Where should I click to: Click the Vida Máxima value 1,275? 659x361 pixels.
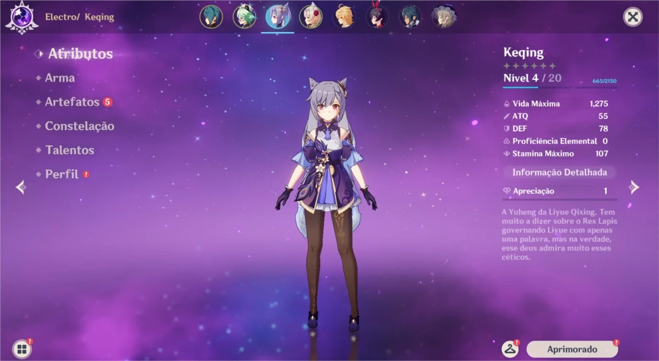point(599,104)
